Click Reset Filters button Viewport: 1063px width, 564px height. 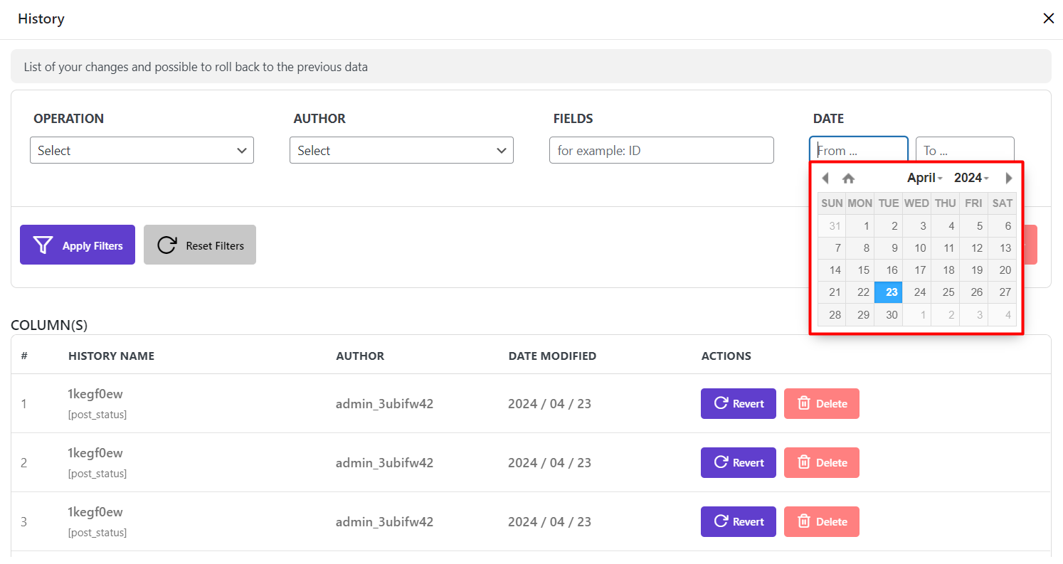(x=200, y=245)
